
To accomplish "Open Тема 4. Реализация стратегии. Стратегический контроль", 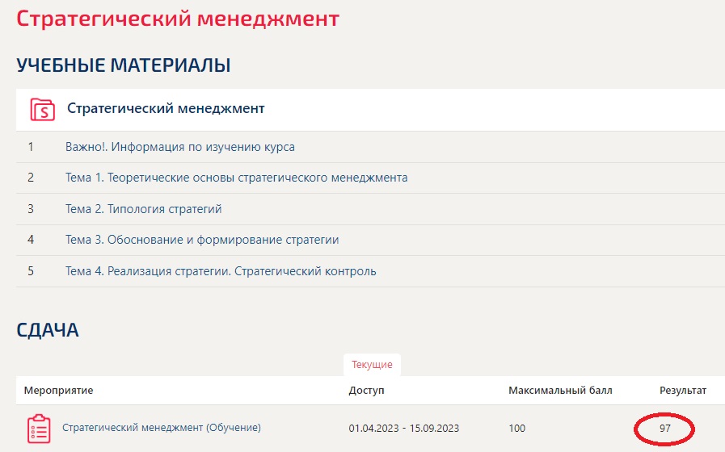I will [x=221, y=271].
